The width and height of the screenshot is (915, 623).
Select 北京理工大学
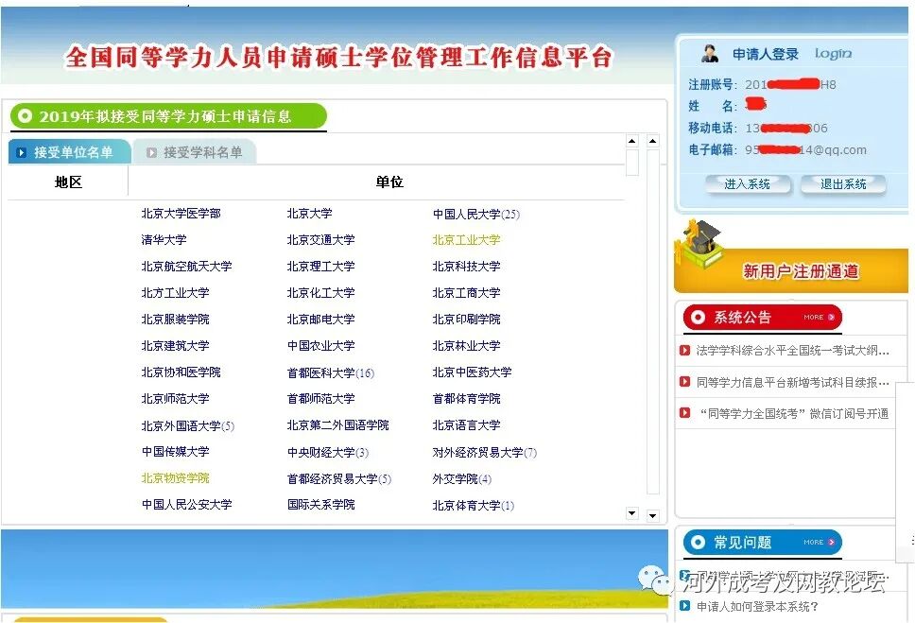(321, 267)
